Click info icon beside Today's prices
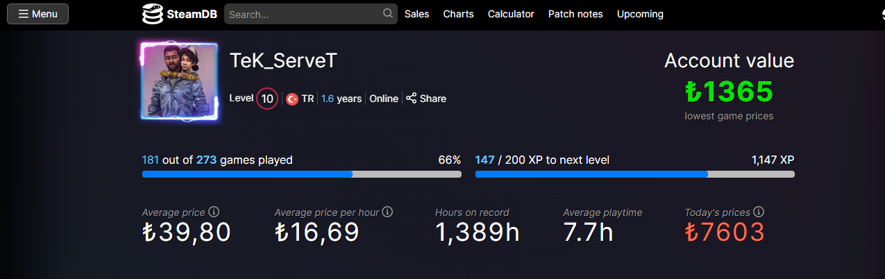 pyautogui.click(x=759, y=212)
